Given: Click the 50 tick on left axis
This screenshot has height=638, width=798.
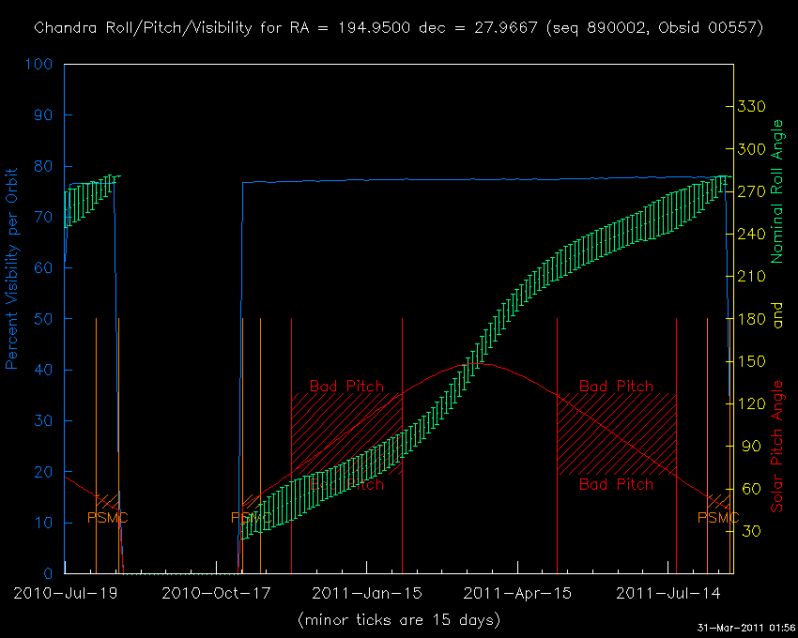Looking at the screenshot, I should [44, 319].
